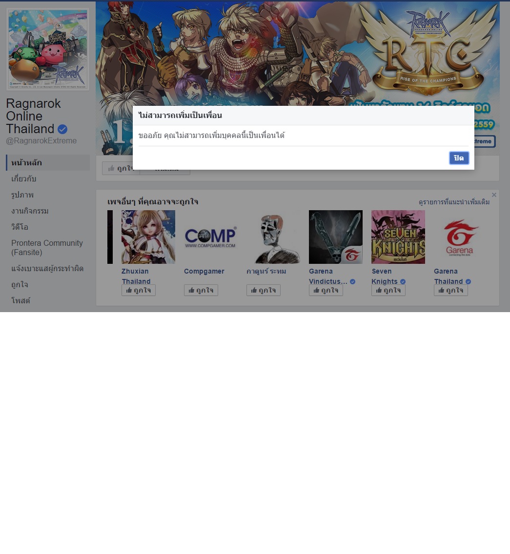
Task: Click the Garena Vindictus page name
Action: click(328, 277)
